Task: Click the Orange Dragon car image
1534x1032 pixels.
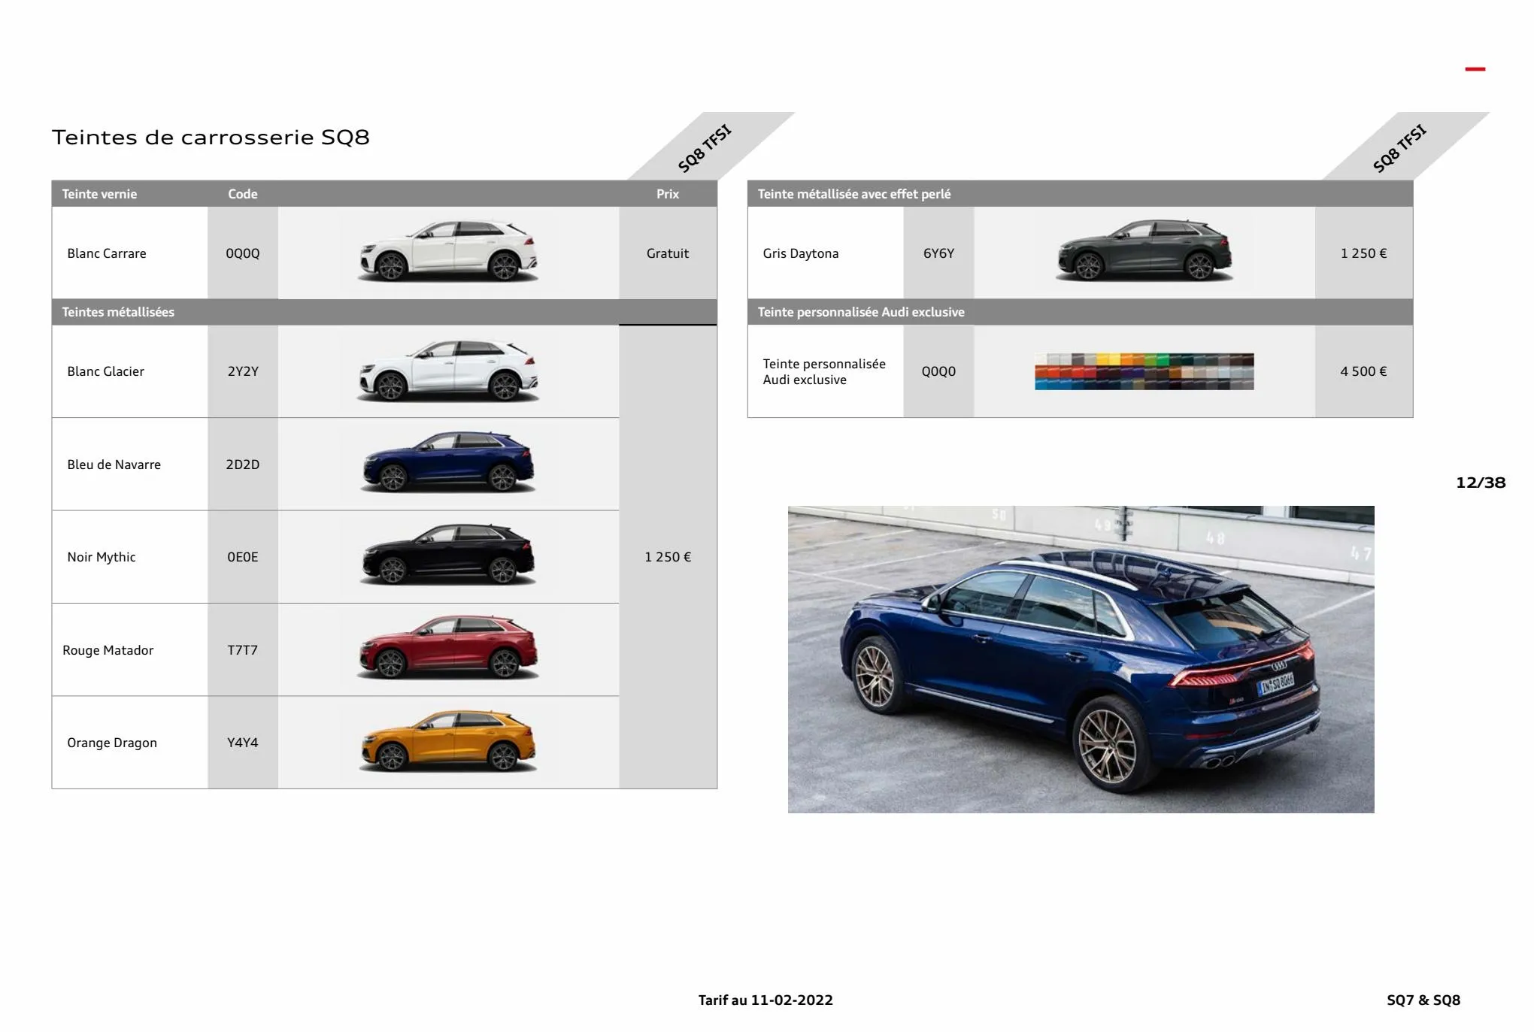Action: pyautogui.click(x=448, y=741)
